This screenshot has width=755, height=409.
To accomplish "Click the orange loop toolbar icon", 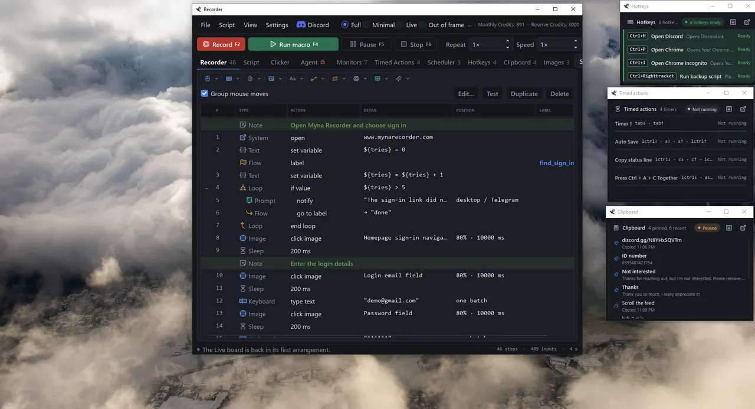I will [x=335, y=78].
